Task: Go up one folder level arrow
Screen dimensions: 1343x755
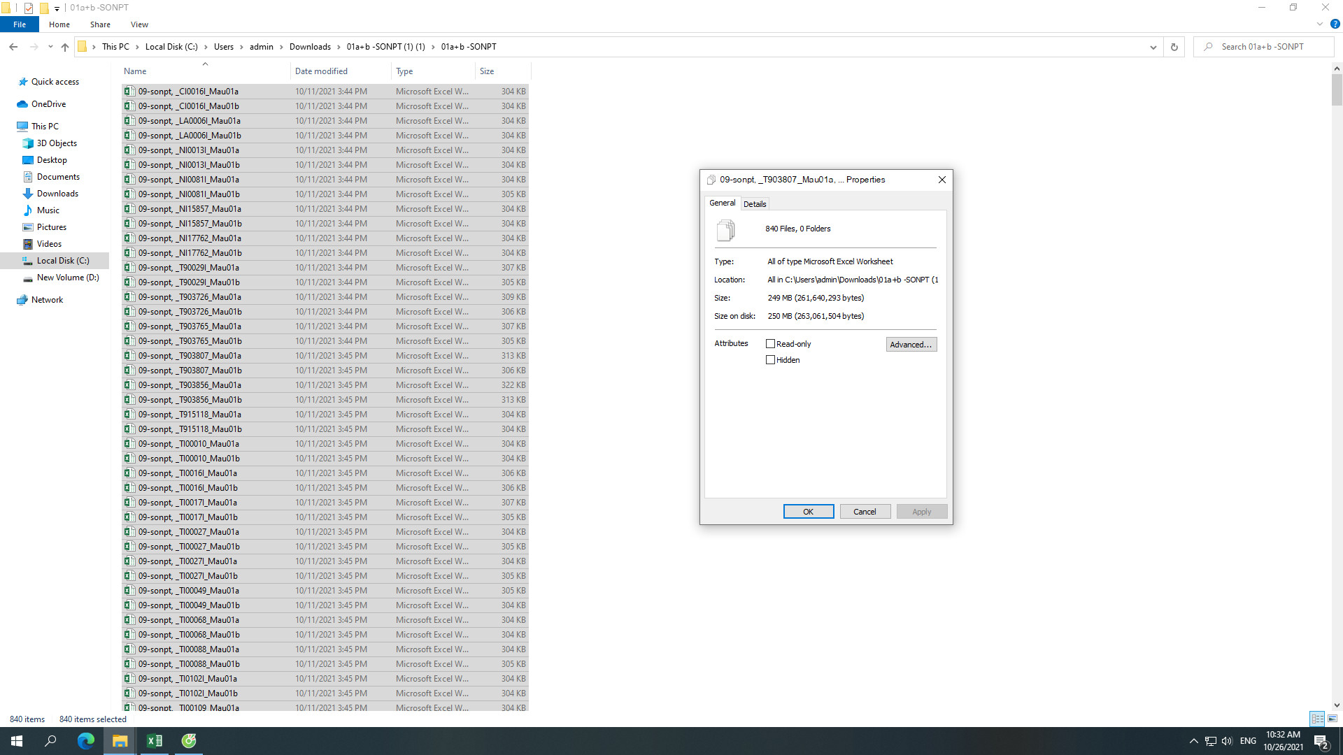Action: [x=65, y=47]
